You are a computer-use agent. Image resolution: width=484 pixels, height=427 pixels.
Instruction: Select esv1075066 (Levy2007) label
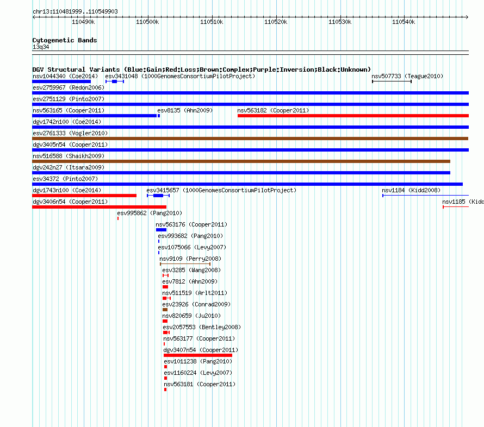pos(192,247)
